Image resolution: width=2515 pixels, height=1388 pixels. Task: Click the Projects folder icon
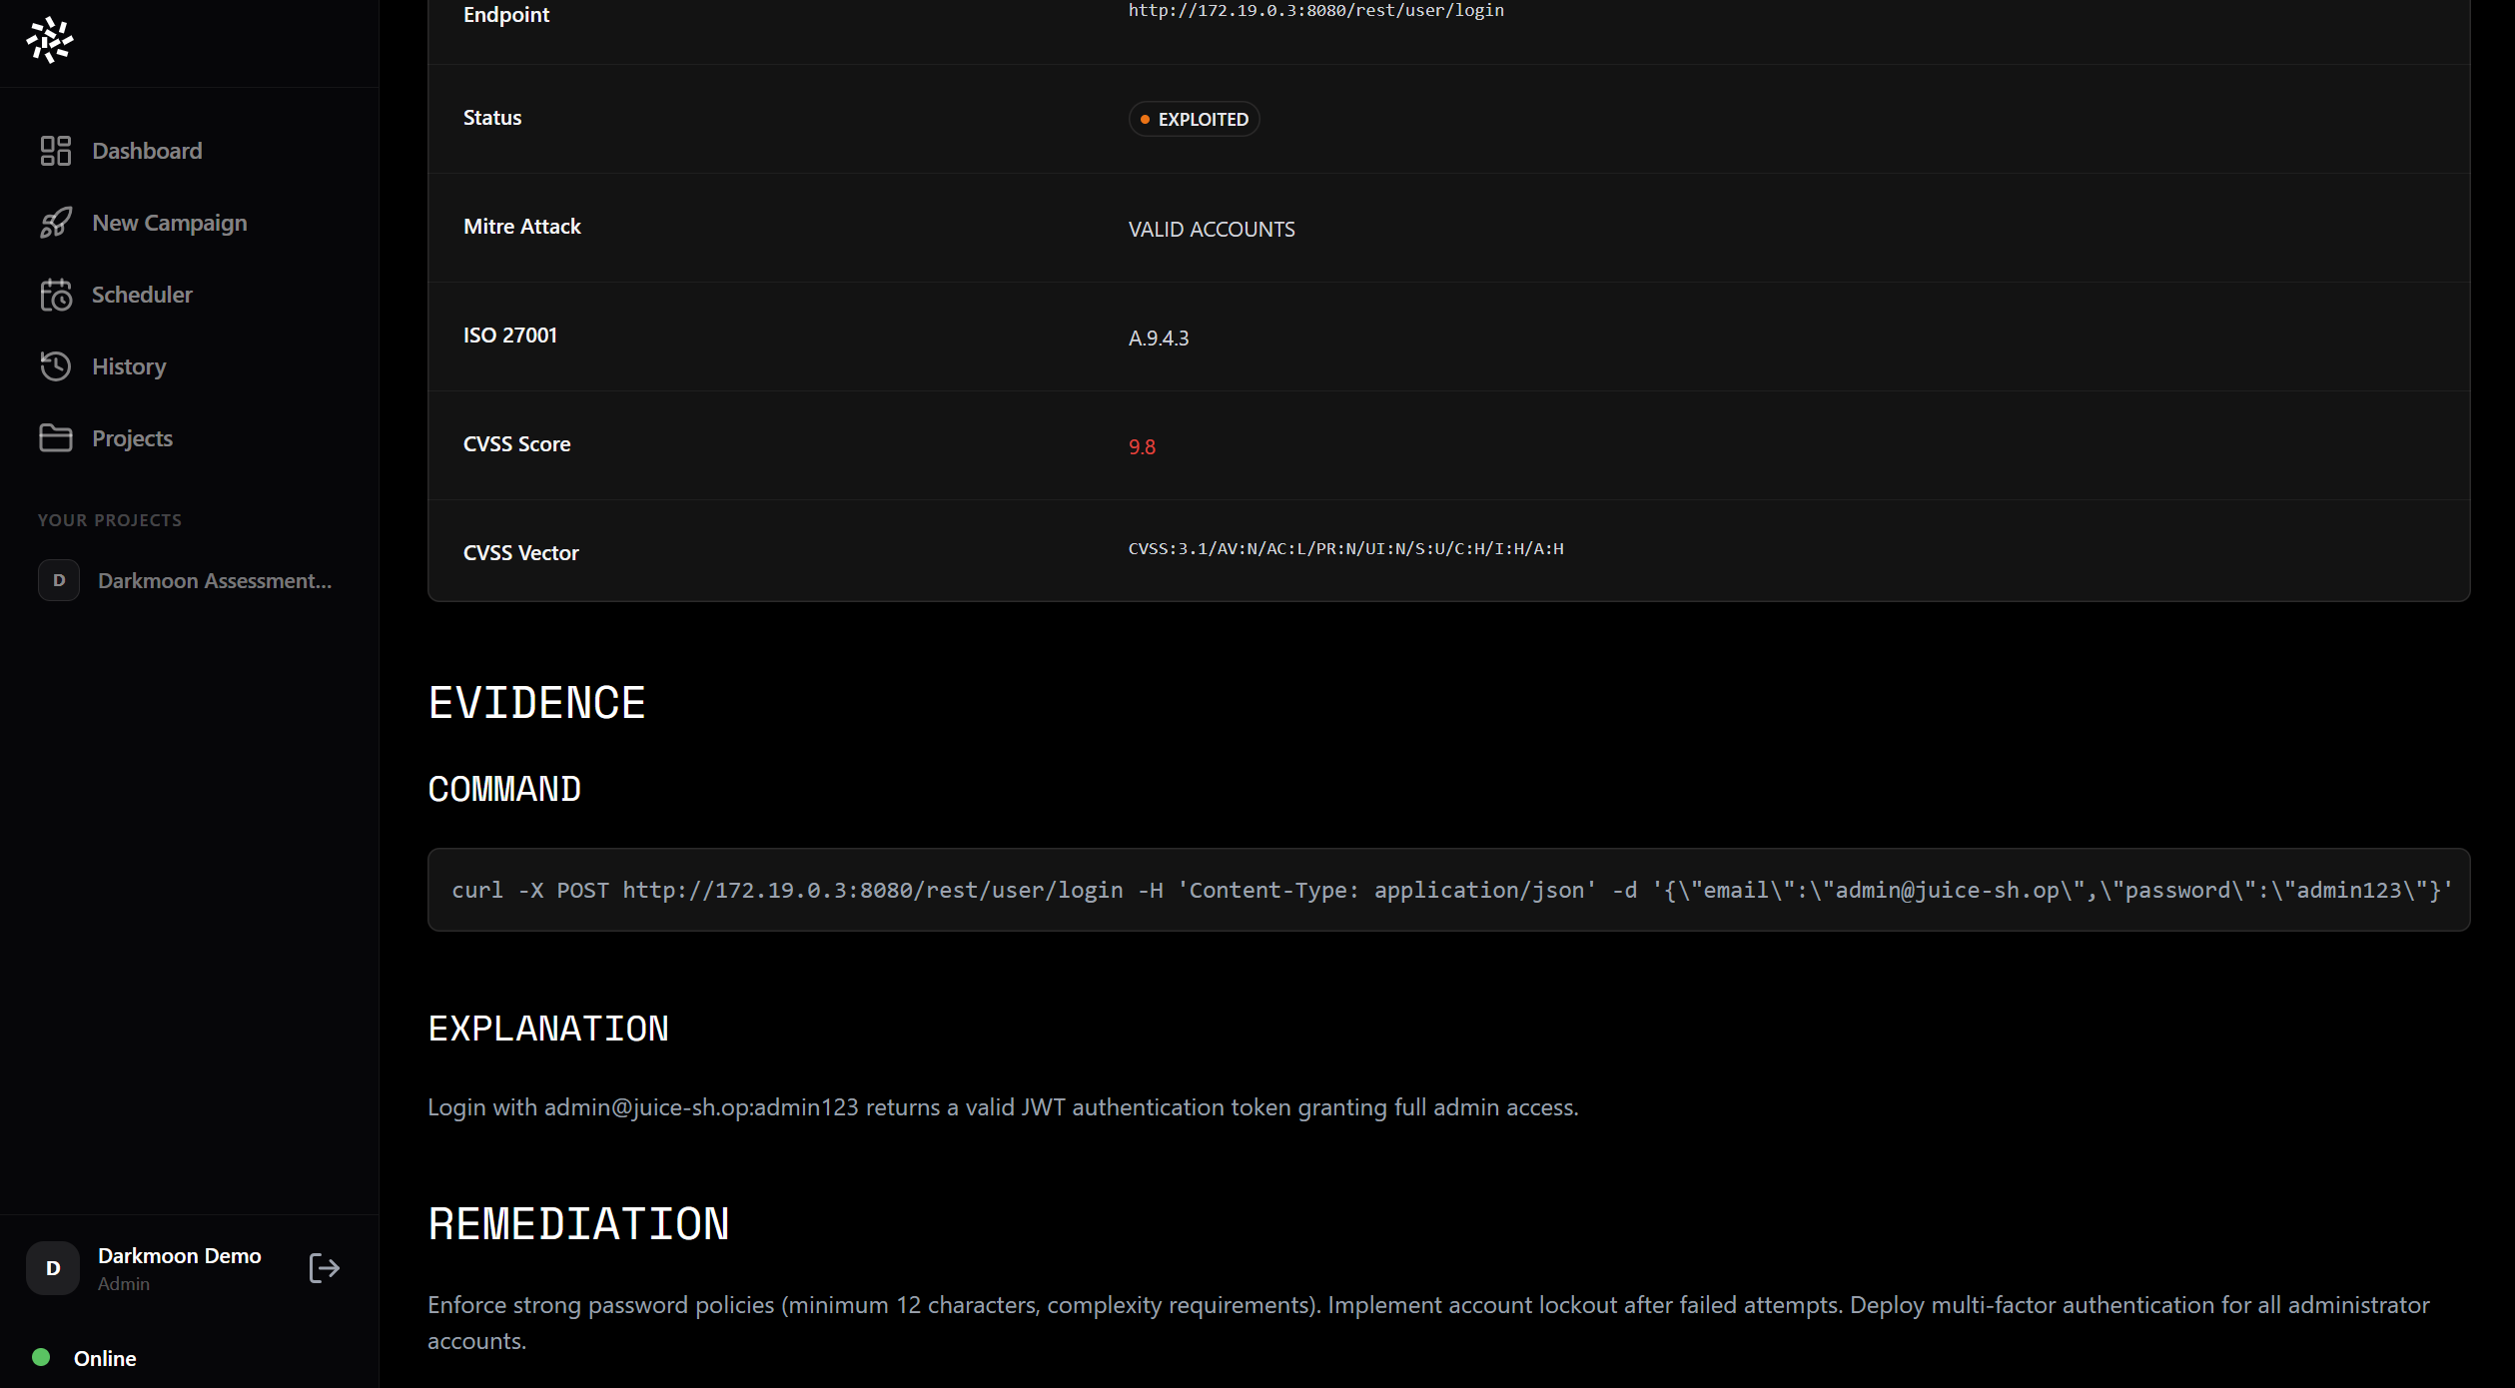(56, 438)
